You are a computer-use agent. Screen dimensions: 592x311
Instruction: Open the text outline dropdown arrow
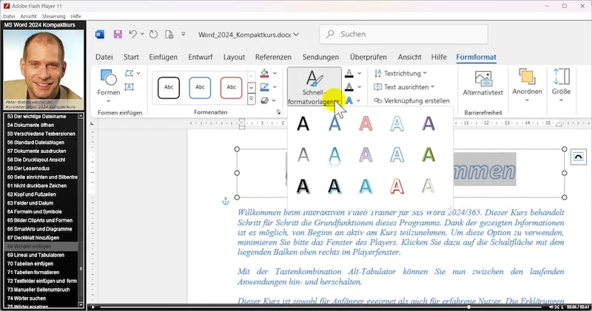[x=360, y=87]
